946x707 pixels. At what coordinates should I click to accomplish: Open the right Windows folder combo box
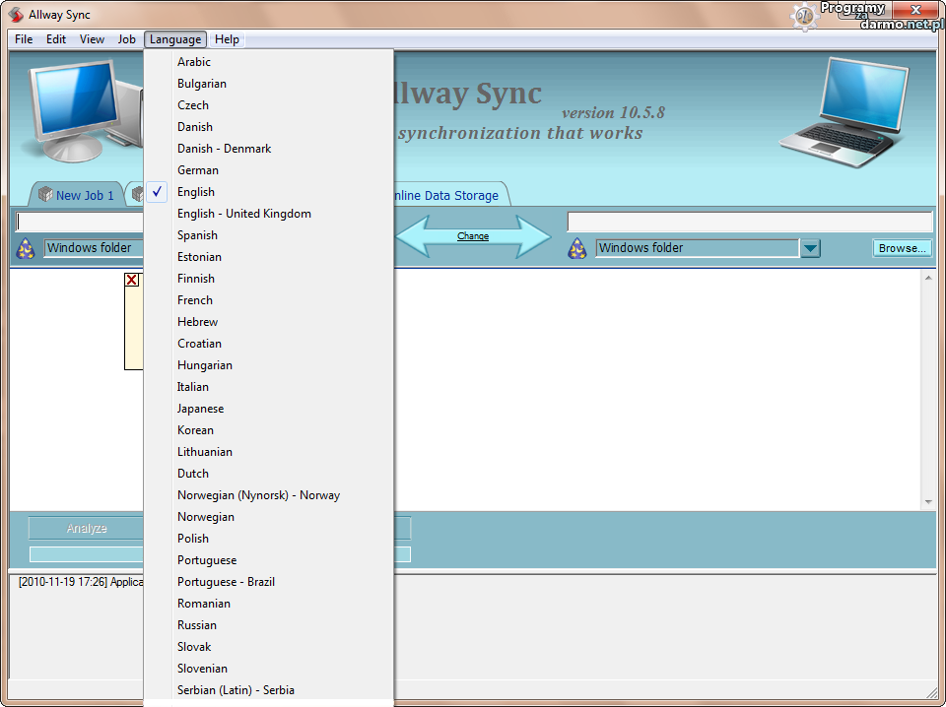697,248
